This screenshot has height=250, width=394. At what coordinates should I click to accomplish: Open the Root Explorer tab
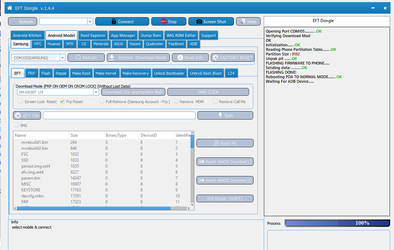(93, 35)
